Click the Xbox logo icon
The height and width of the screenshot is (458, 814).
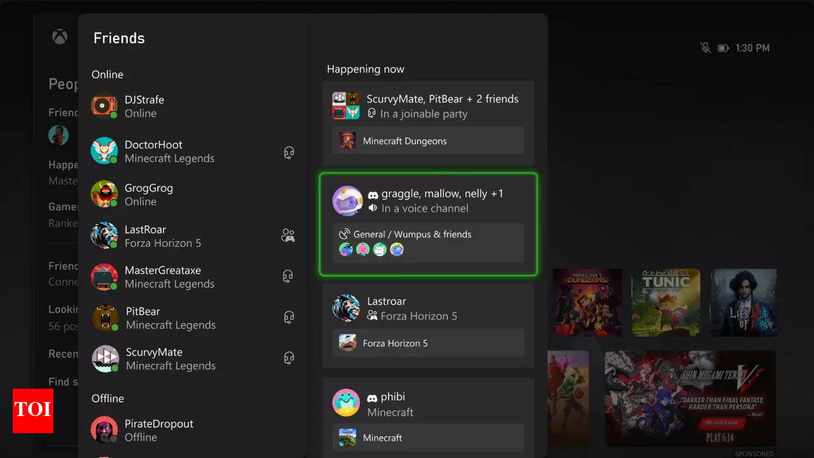60,37
